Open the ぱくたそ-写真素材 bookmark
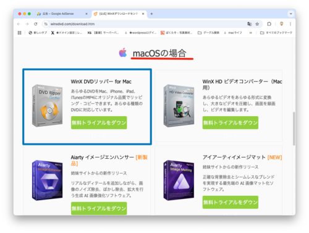The height and width of the screenshot is (233, 309). [177, 33]
